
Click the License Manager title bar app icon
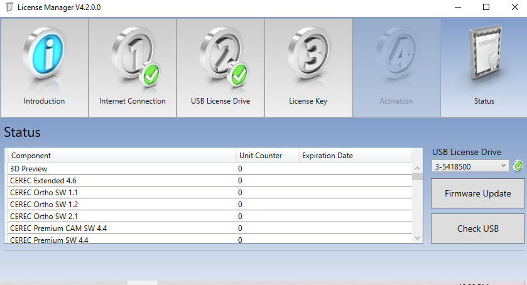(9, 7)
